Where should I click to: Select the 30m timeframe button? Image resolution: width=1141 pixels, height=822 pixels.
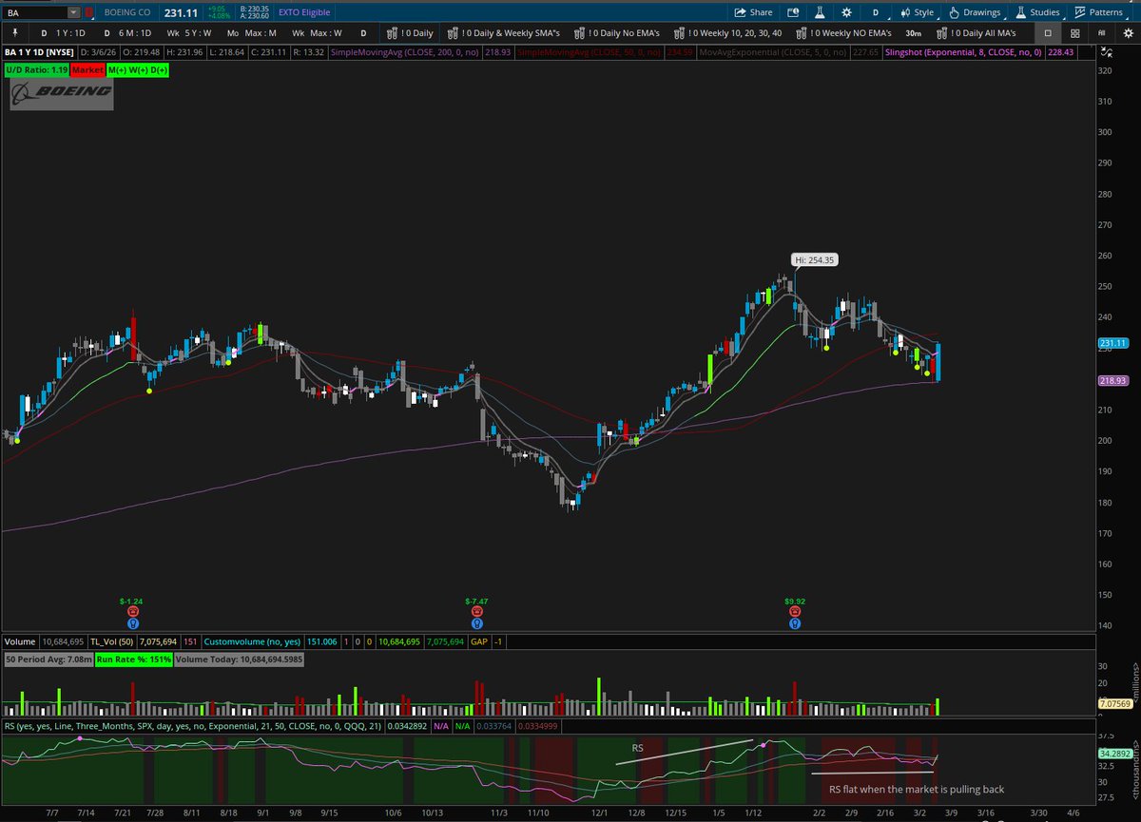(x=913, y=32)
